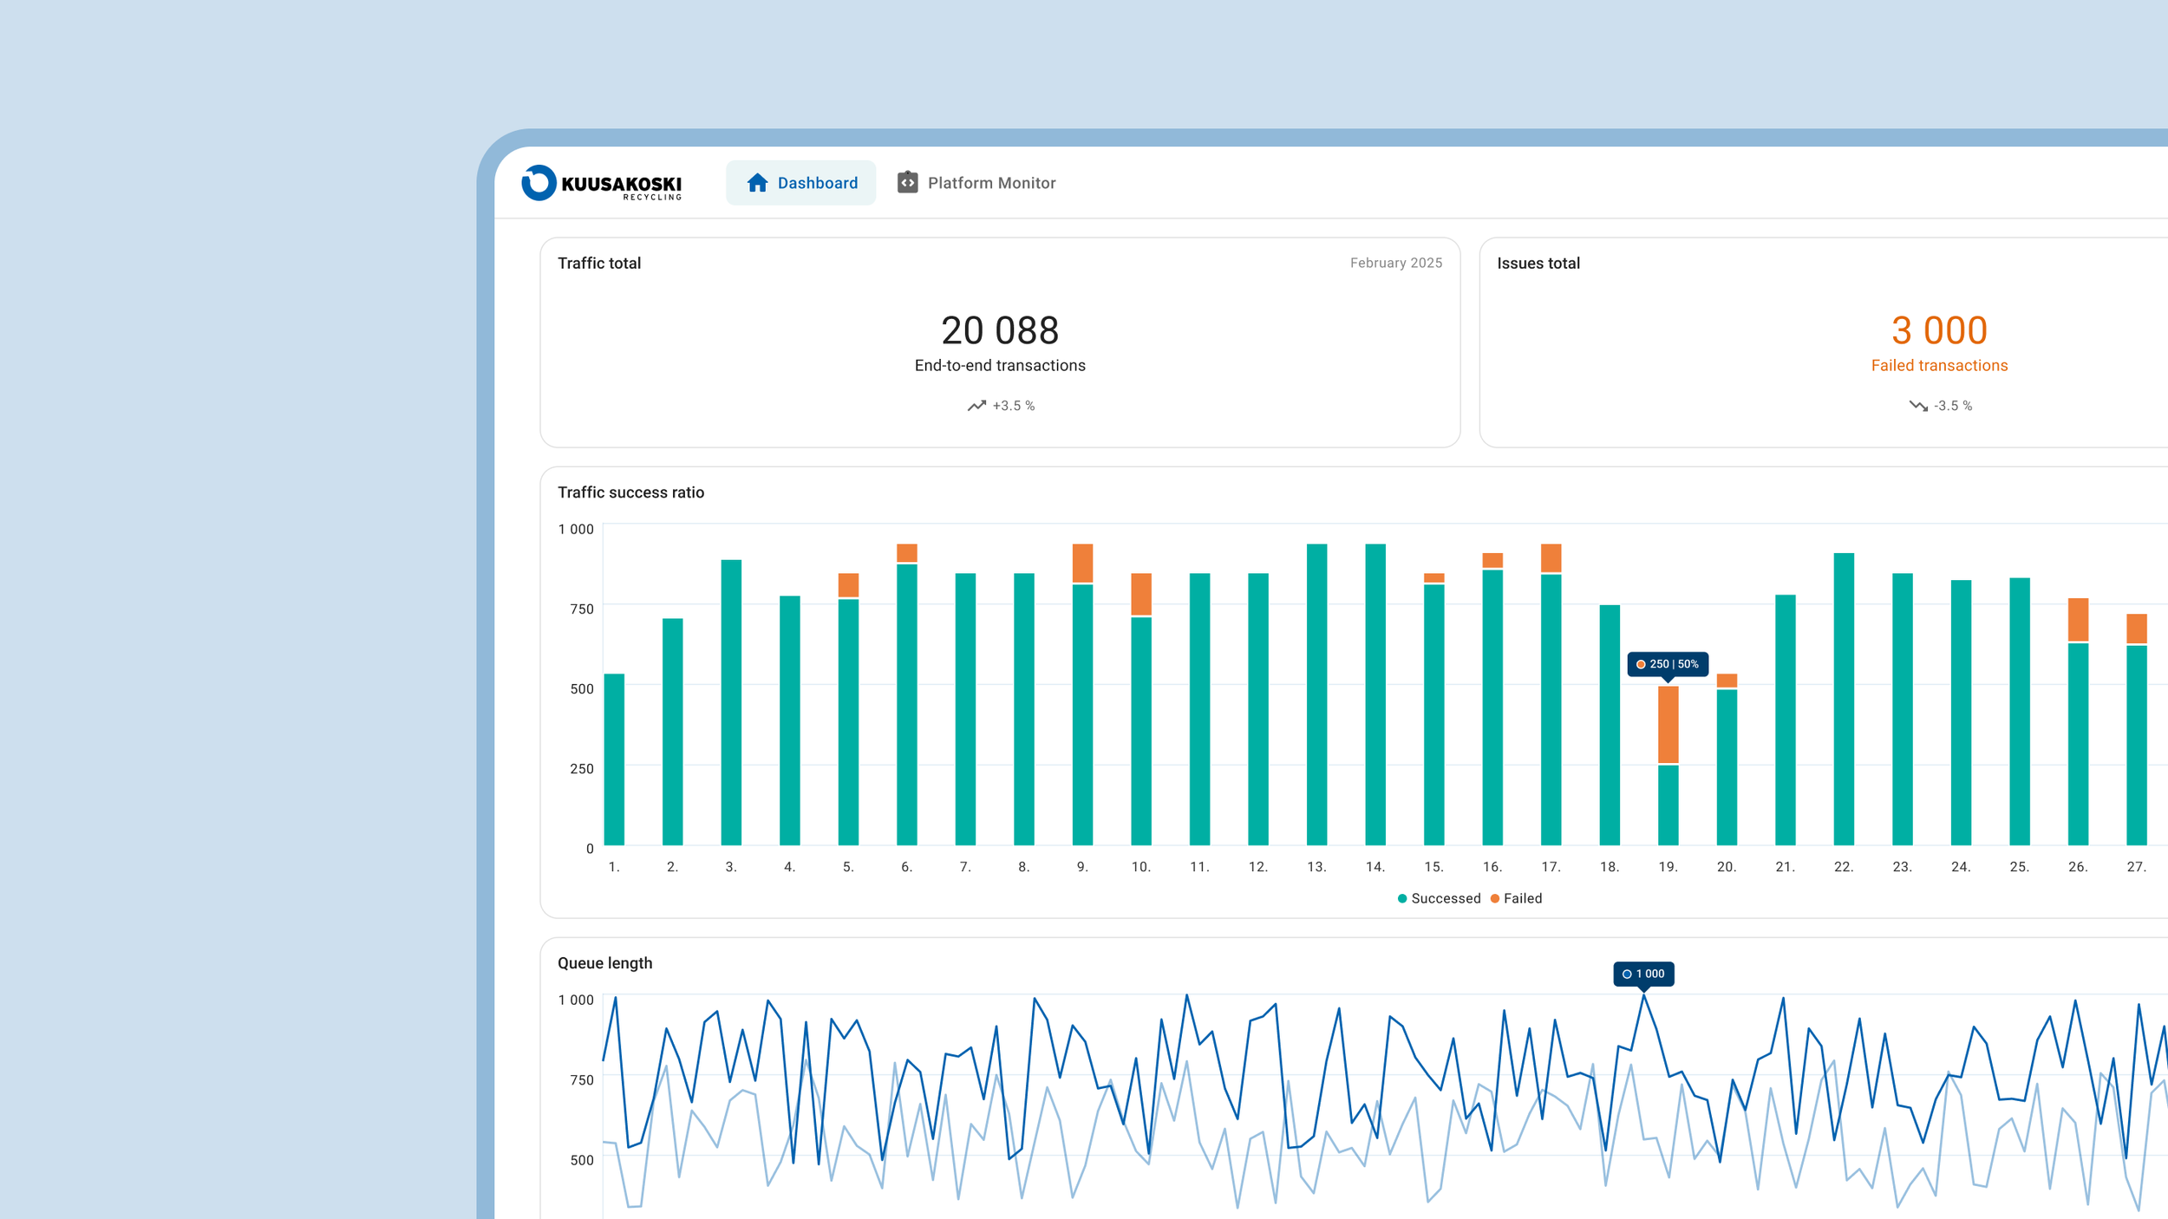
Task: Click the orange failed segment of day 9 bar
Action: (1082, 563)
